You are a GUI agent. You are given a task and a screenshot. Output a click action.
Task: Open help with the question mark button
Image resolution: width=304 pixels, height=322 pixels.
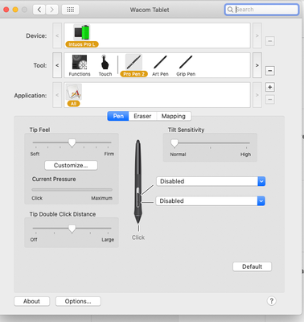tap(271, 301)
